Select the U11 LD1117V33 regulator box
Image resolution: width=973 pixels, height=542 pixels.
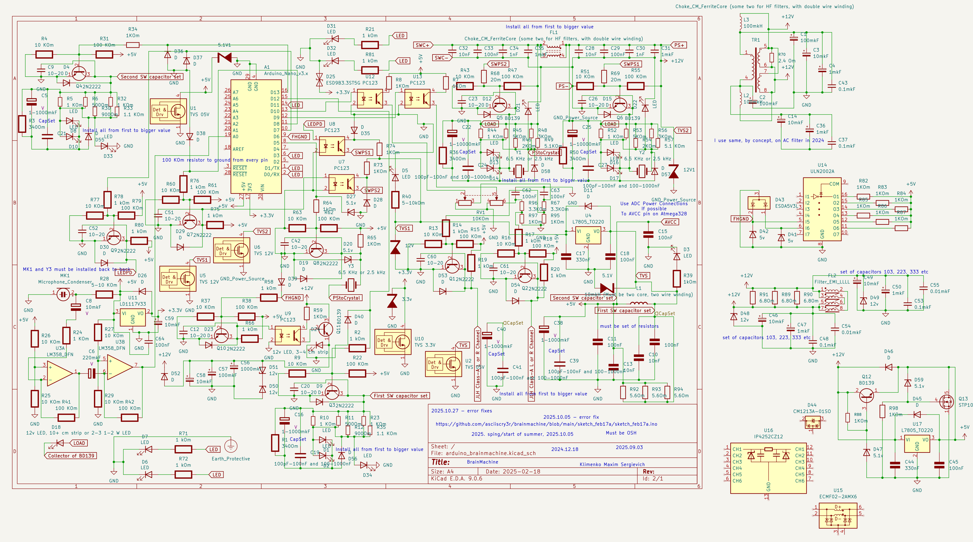(x=132, y=317)
